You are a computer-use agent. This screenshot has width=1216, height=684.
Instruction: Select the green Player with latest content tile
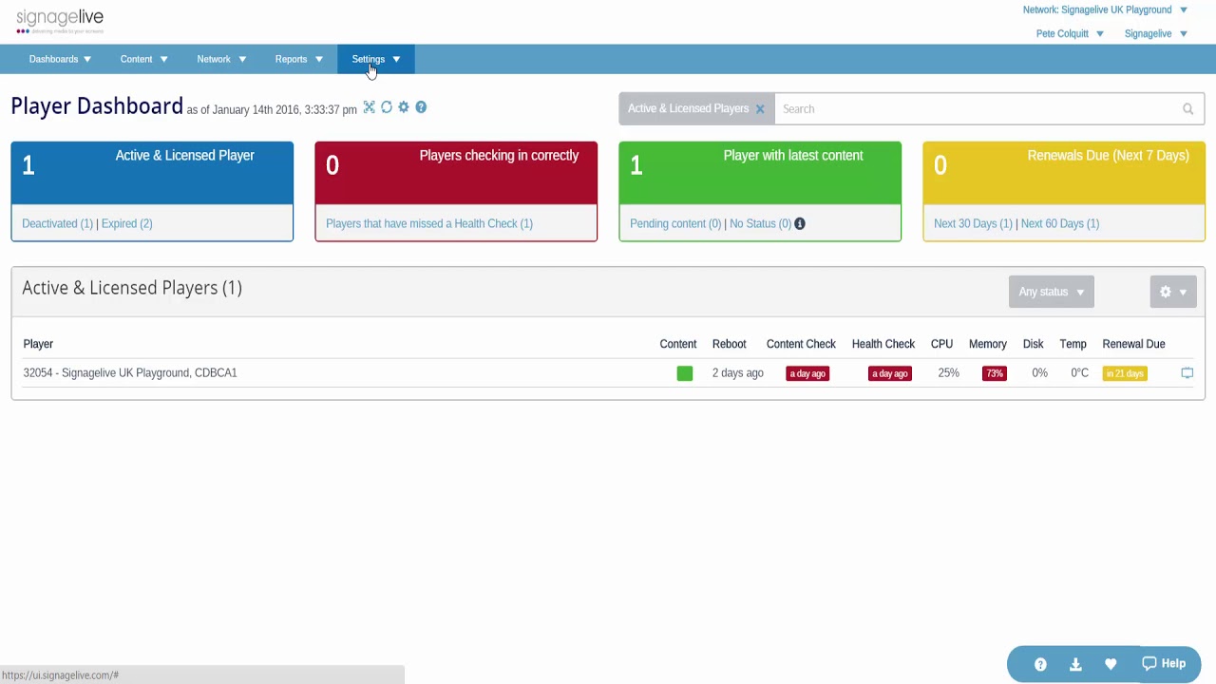[x=760, y=173]
